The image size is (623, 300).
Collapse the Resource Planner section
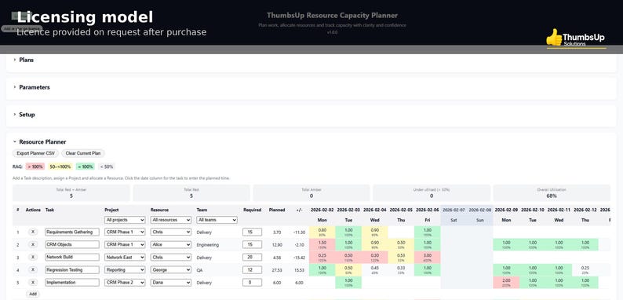[42, 141]
